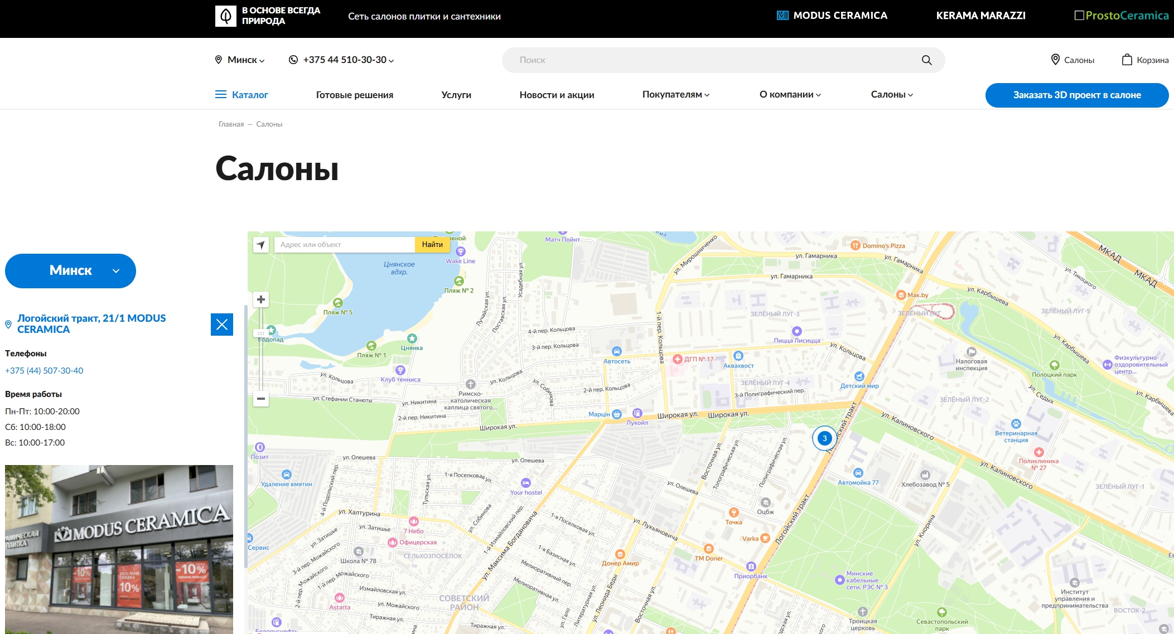This screenshot has width=1174, height=634.
Task: Zoom out the map with minus
Action: tap(260, 399)
